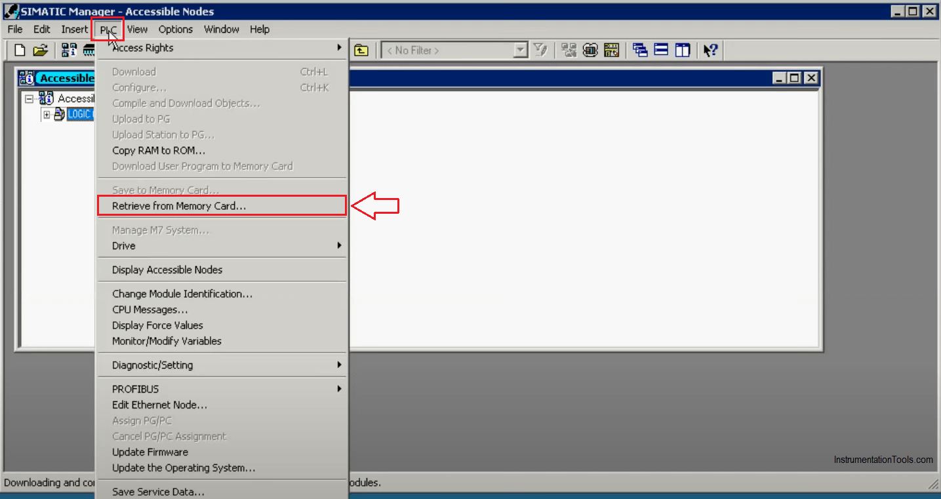Open the Help menu
The image size is (941, 499).
coord(260,30)
